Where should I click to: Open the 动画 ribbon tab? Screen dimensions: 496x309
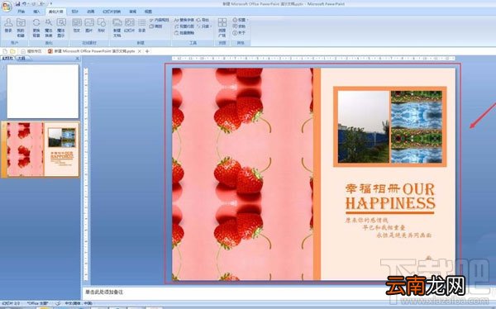click(90, 12)
